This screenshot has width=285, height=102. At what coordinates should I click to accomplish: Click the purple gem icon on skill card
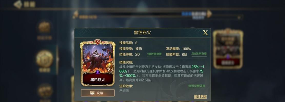98,72
